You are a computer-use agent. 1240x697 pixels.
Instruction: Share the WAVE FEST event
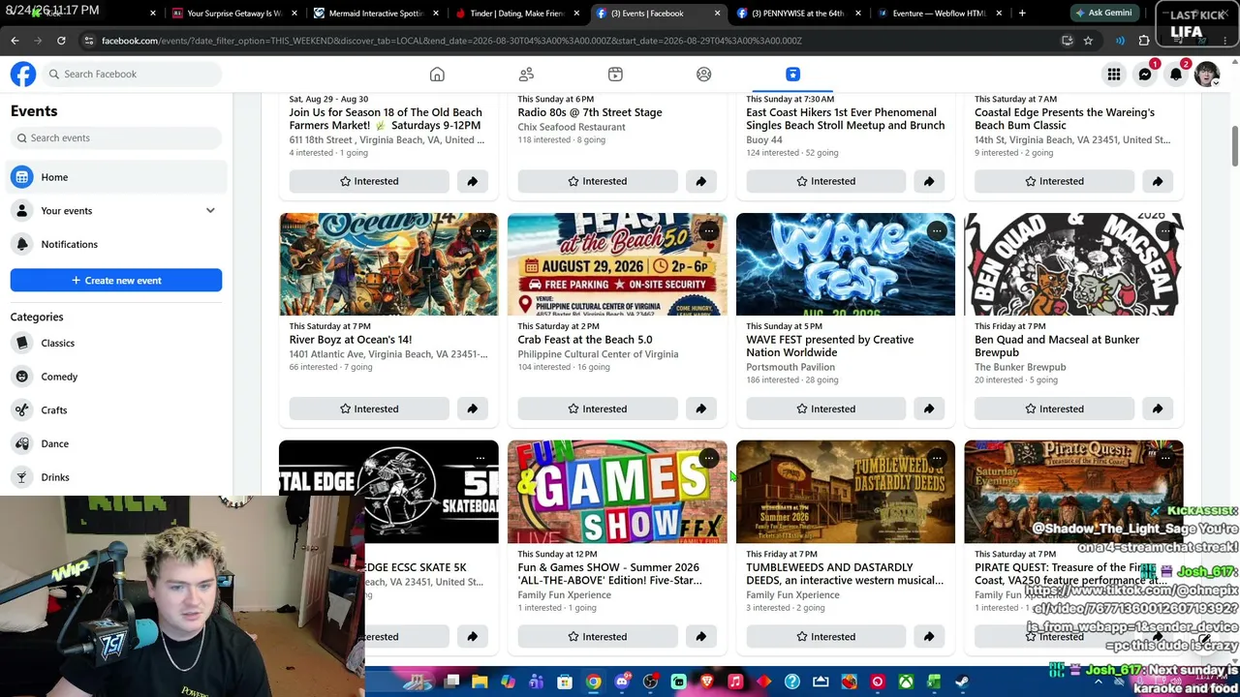929,409
